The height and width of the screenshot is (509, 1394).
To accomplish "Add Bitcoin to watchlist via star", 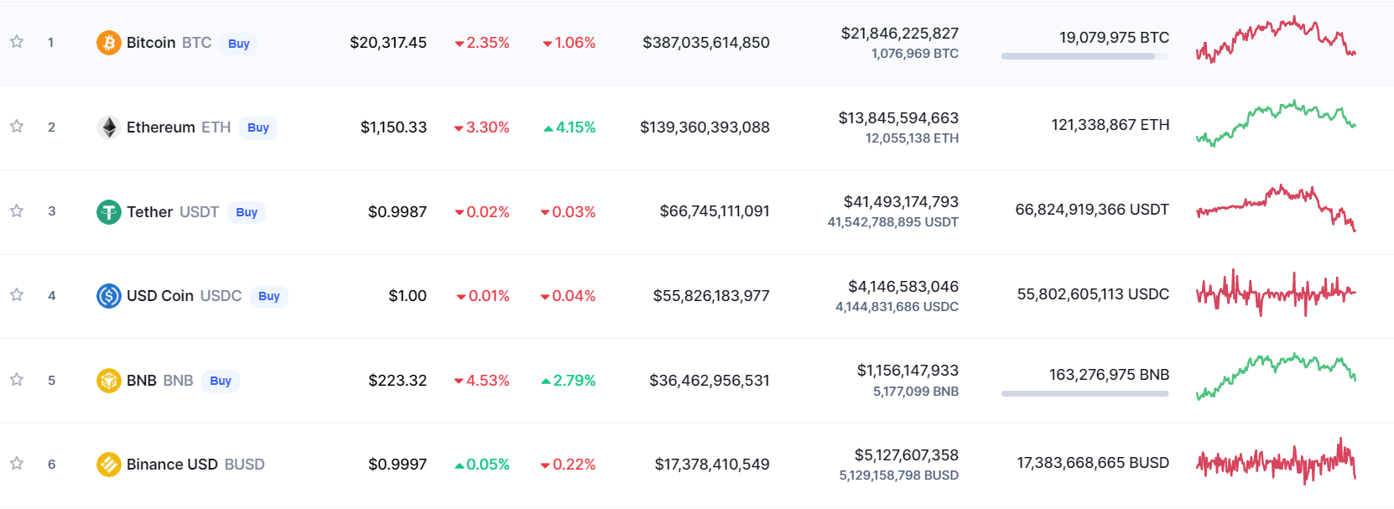I will coord(16,41).
